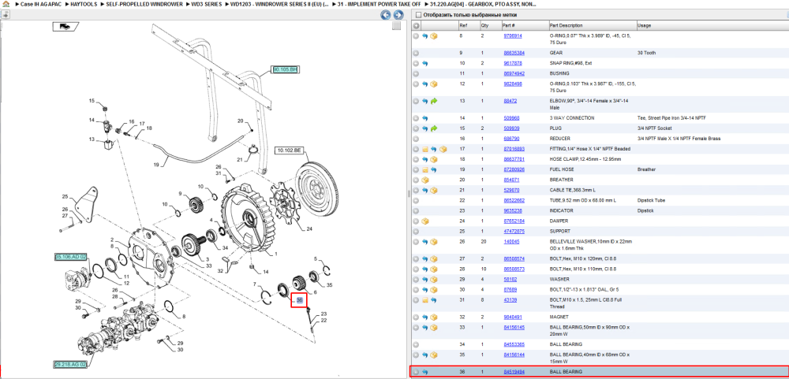The image size is (789, 379).
Task: Click the box icon for Ref 35 BALL BEARING
Action: 434,355
